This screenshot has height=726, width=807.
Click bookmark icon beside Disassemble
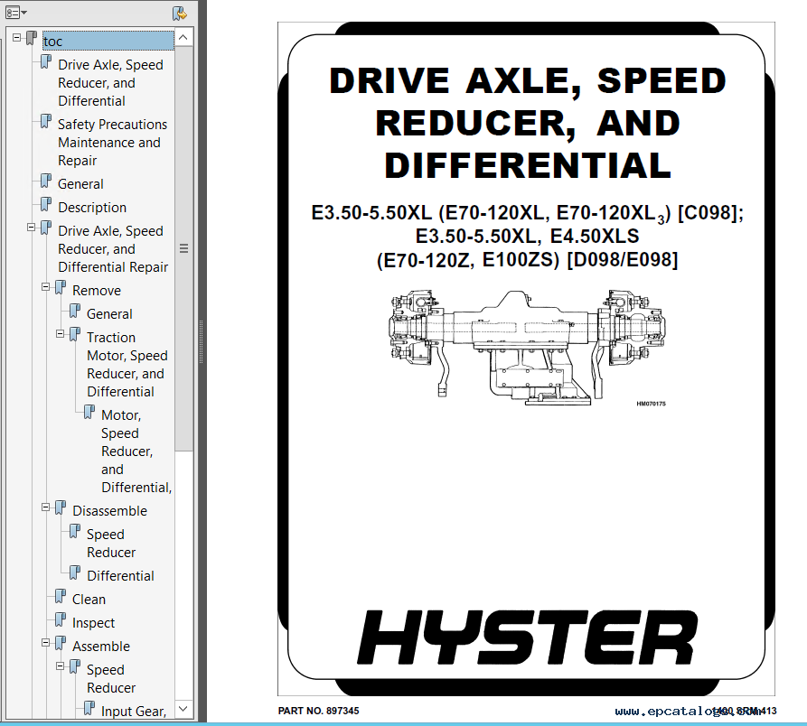tap(61, 508)
